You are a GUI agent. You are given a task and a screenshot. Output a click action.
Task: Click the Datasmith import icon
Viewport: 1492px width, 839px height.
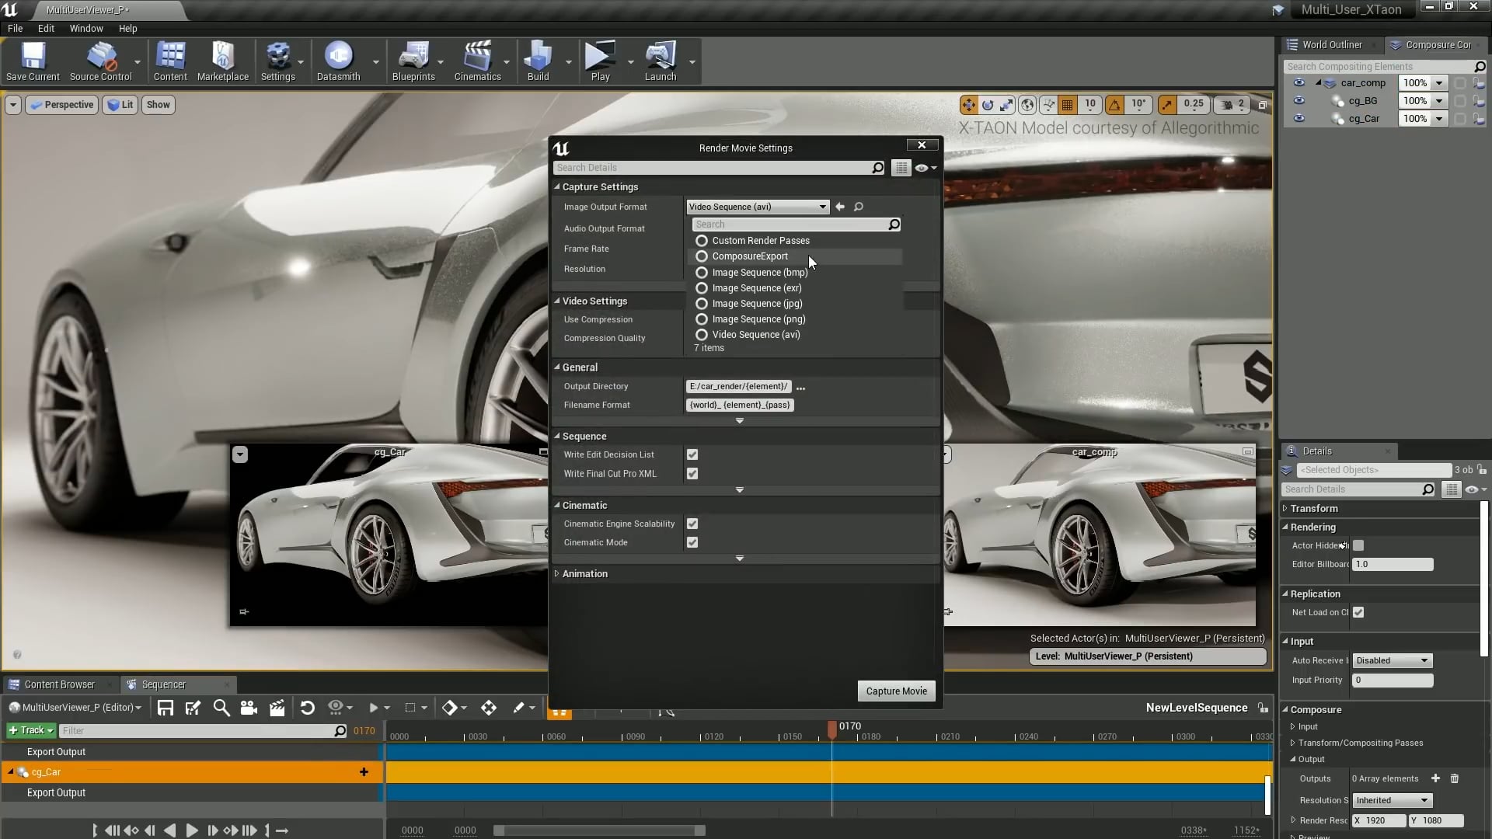point(338,61)
